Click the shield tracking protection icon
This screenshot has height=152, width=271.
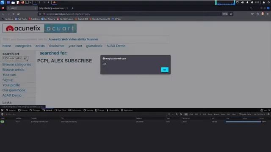click(40, 14)
